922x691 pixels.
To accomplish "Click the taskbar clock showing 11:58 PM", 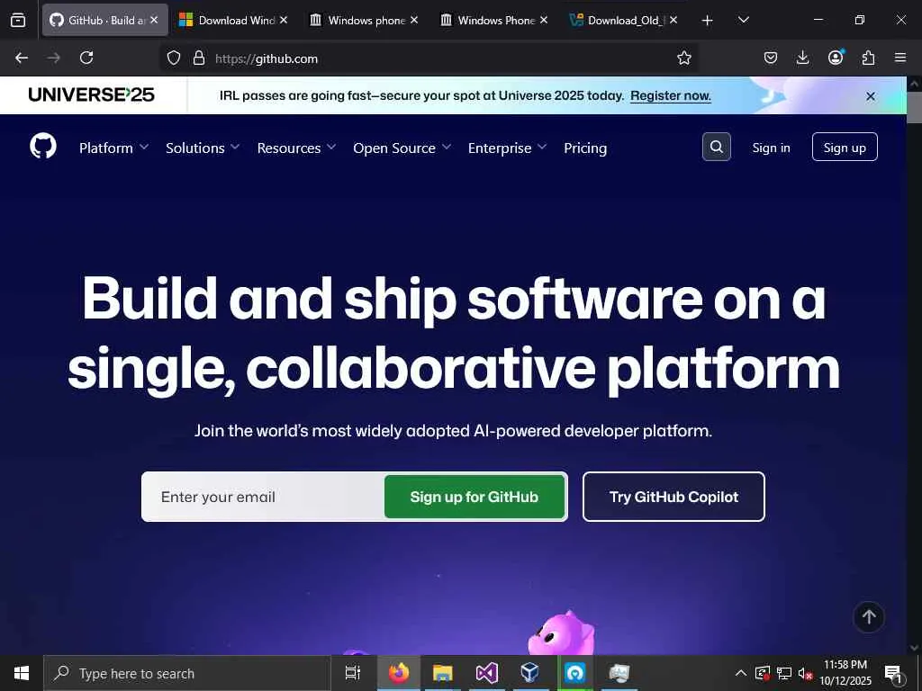I will (x=845, y=673).
